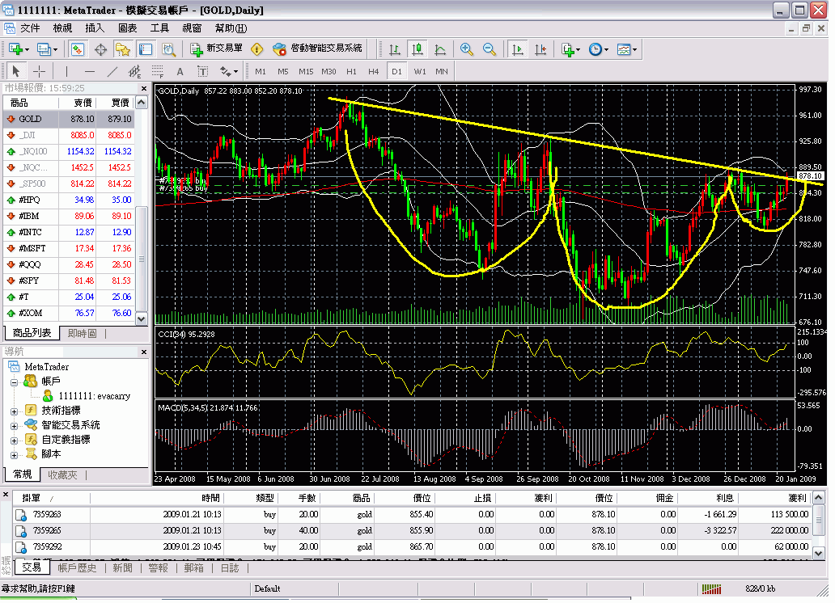Screen dimensions: 835x603
Task: Open the 工具 menu
Action: (159, 28)
